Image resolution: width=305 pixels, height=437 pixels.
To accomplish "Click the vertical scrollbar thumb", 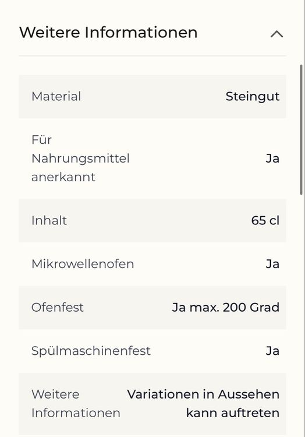I will (x=301, y=130).
